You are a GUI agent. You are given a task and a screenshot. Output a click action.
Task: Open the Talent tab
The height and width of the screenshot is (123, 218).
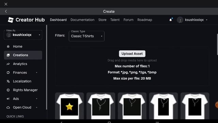click(115, 20)
